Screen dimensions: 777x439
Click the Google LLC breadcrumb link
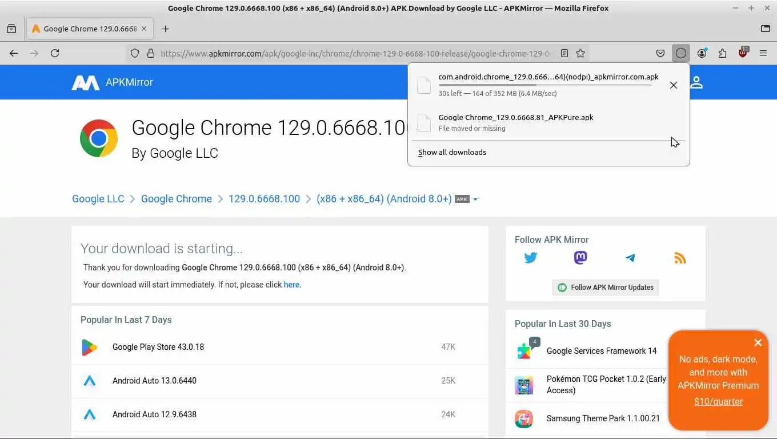pyautogui.click(x=98, y=199)
